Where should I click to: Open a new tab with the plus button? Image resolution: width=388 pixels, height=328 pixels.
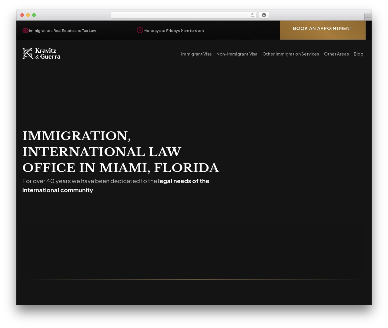click(368, 17)
